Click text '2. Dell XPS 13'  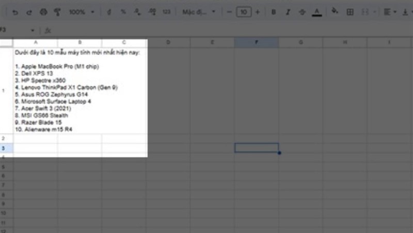coord(34,73)
